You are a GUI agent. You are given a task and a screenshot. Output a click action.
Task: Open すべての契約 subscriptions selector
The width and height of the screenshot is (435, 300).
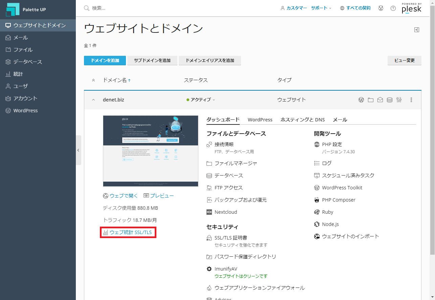355,8
